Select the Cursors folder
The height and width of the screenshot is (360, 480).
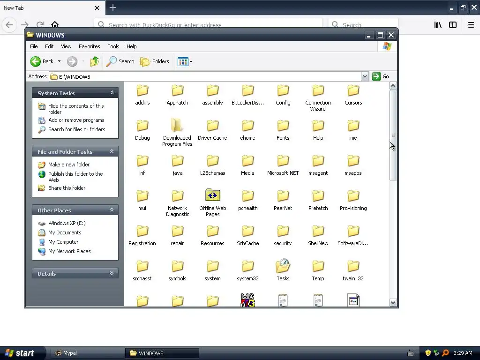coord(353,95)
